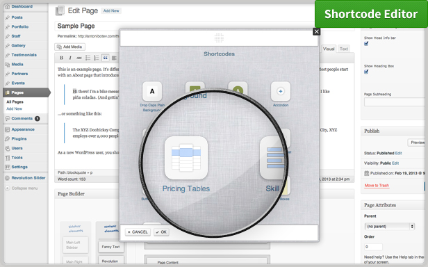Image resolution: width=428 pixels, height=267 pixels.
Task: Click the Revolution page builder element
Action: pyautogui.click(x=111, y=260)
